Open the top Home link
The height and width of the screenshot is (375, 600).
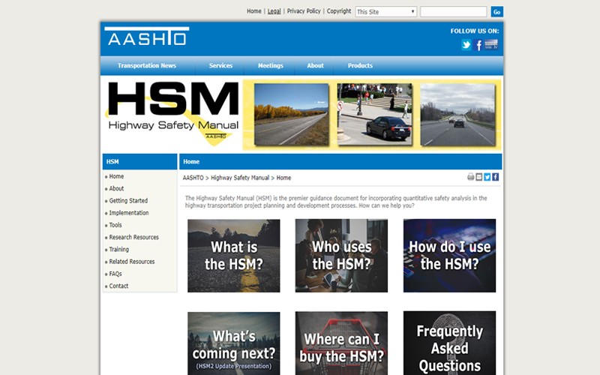pyautogui.click(x=254, y=11)
